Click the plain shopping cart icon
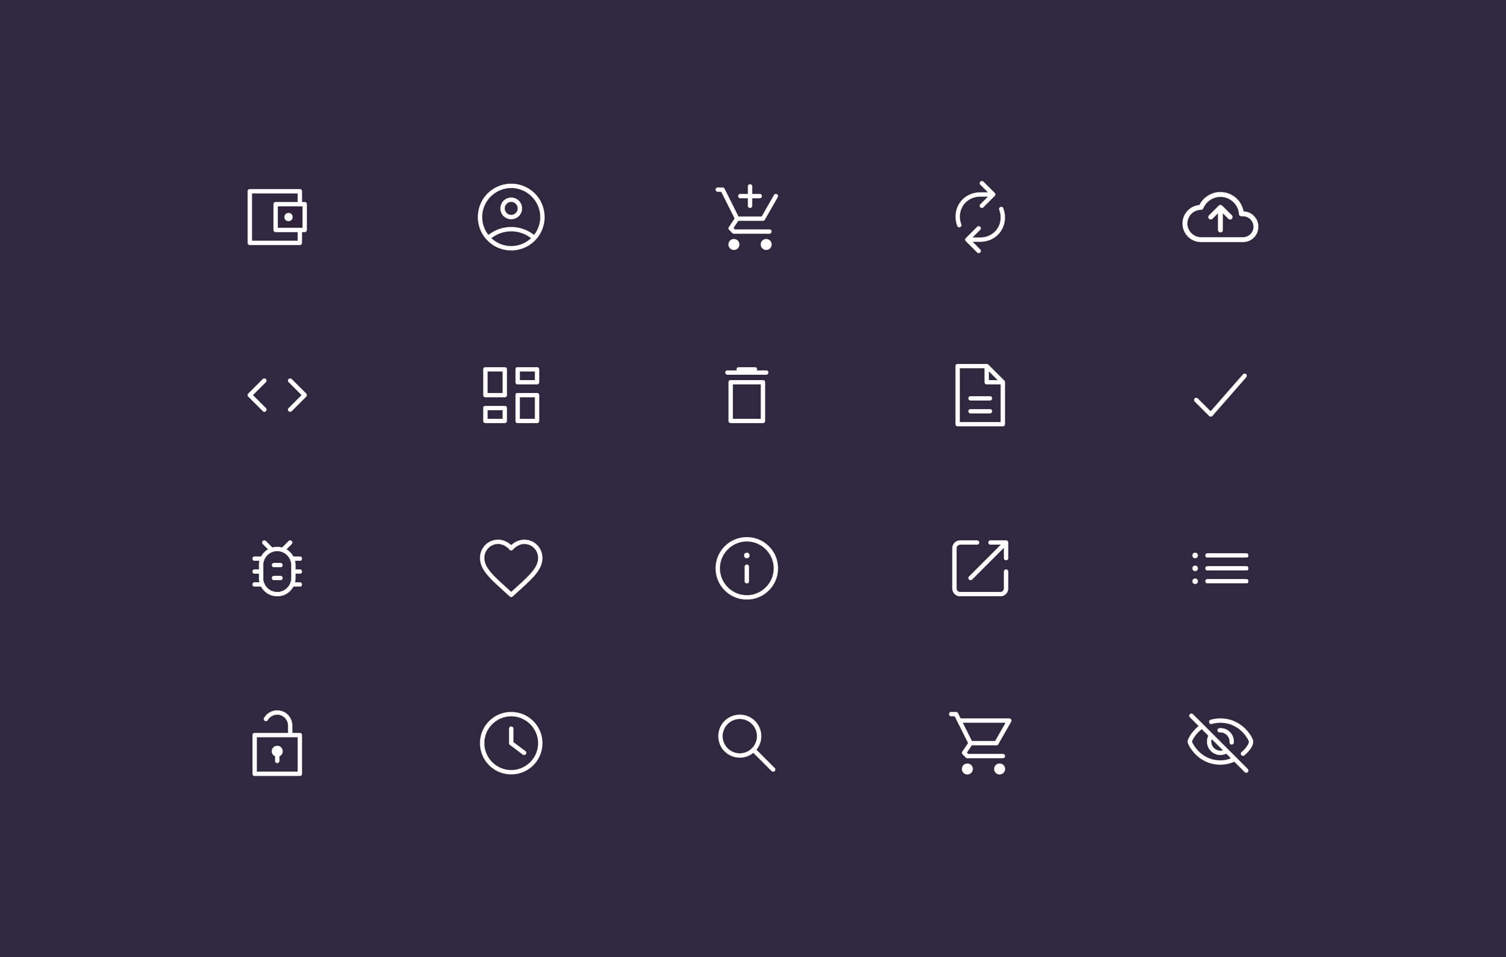Image resolution: width=1506 pixels, height=957 pixels. coord(980,743)
